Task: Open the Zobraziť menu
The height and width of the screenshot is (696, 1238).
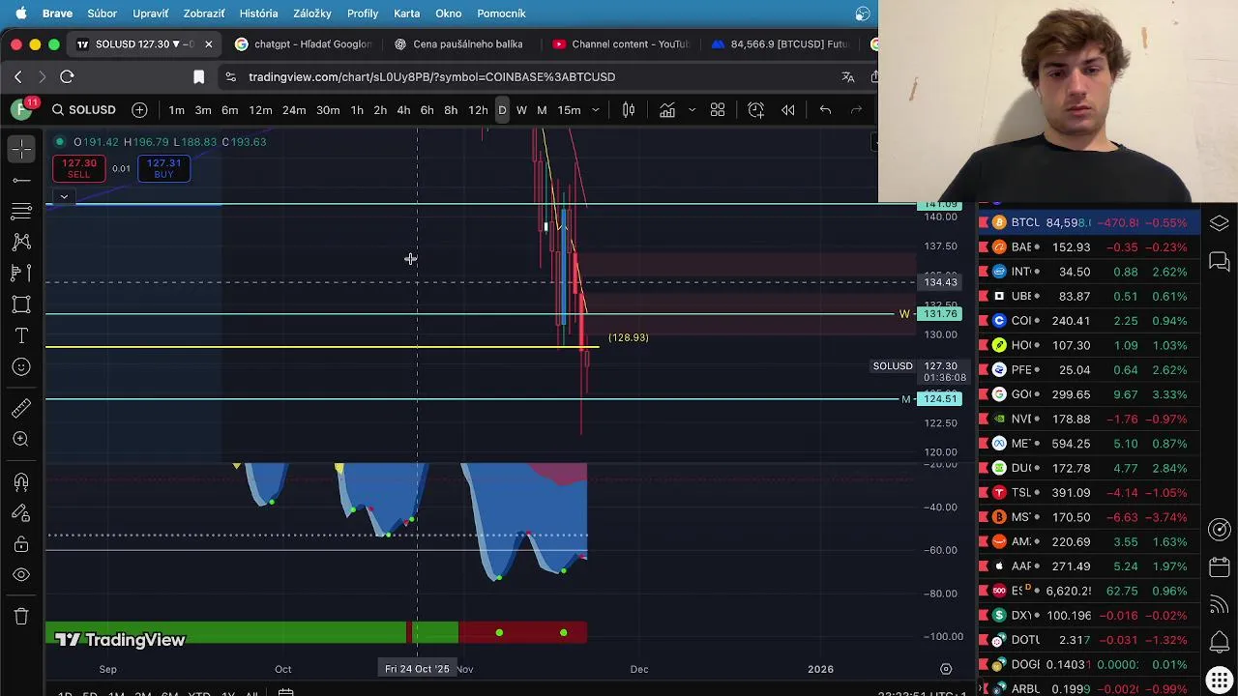Action: click(204, 14)
